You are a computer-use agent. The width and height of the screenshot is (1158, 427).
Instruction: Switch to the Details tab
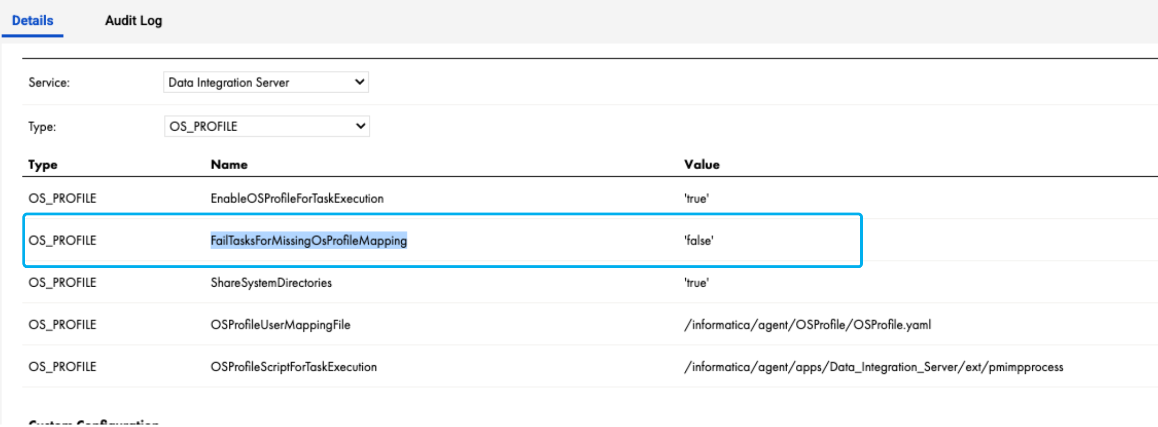click(32, 20)
